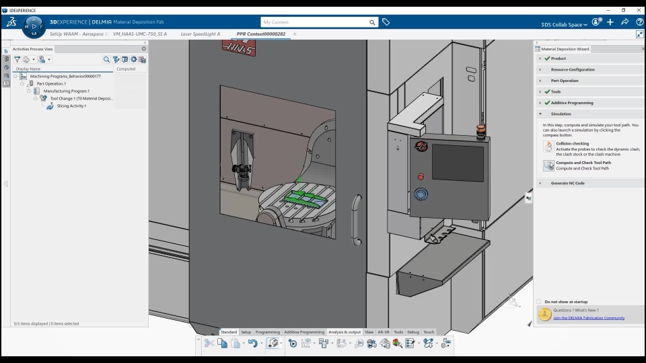Click the Copy icon in bottom toolbar
The width and height of the screenshot is (646, 363).
click(x=223, y=343)
